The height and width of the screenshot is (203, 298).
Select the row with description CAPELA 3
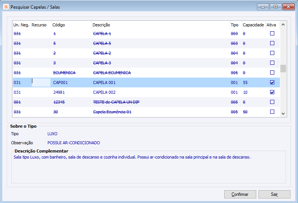(146, 63)
